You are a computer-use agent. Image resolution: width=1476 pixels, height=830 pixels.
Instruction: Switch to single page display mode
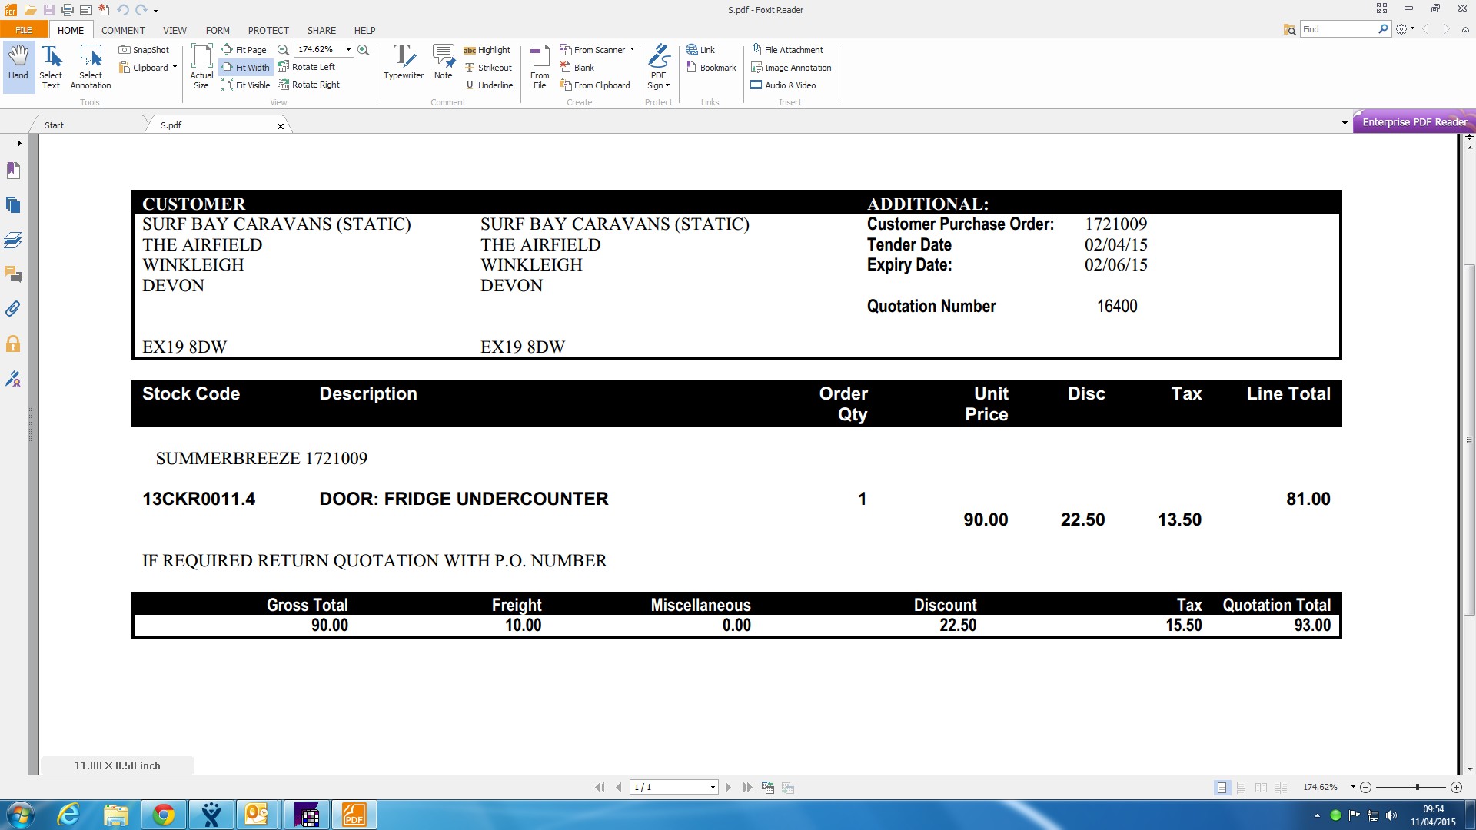click(x=1222, y=788)
